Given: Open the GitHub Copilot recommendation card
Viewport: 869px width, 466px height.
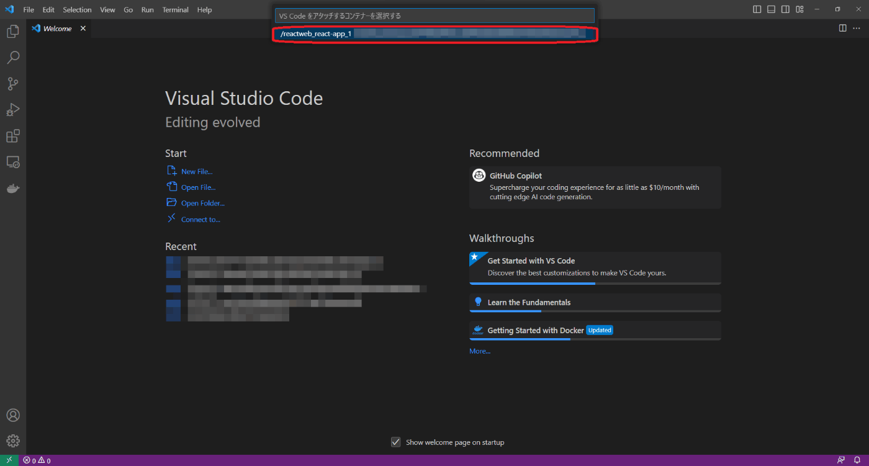Looking at the screenshot, I should pyautogui.click(x=595, y=187).
